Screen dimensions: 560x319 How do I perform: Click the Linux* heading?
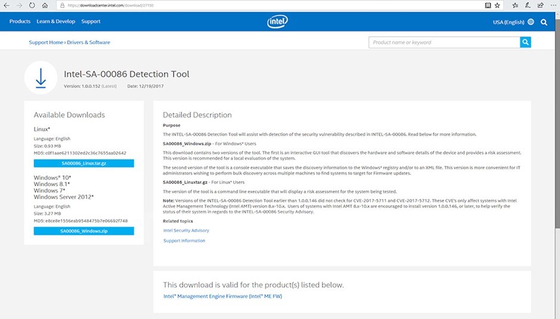pyautogui.click(x=42, y=129)
